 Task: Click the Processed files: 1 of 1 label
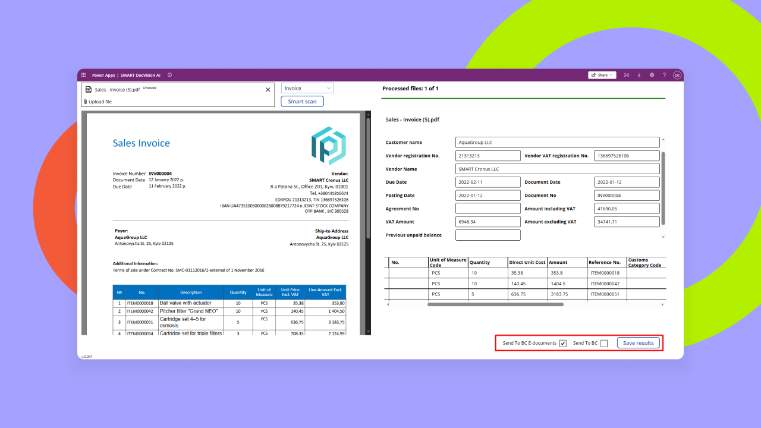point(410,89)
